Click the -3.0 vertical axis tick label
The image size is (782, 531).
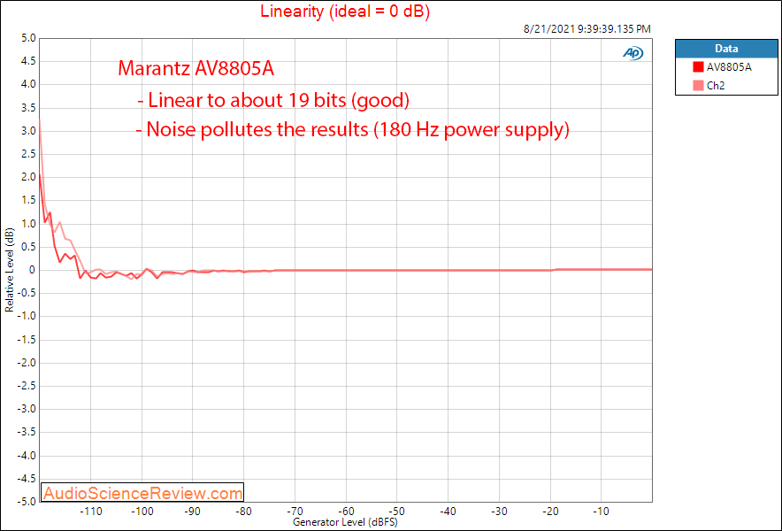[27, 409]
